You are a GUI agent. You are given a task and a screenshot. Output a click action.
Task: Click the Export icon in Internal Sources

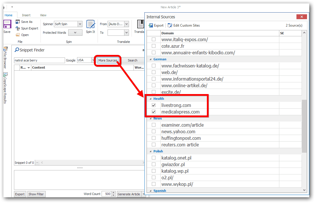pyautogui.click(x=151, y=25)
